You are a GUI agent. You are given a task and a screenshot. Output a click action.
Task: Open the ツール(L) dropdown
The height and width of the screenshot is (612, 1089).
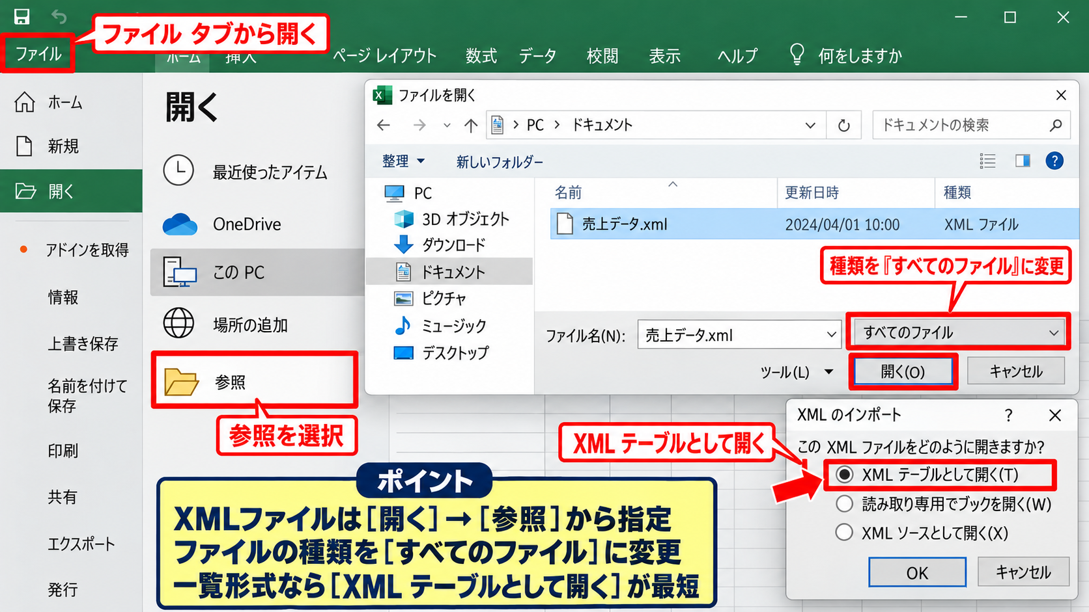coord(797,372)
